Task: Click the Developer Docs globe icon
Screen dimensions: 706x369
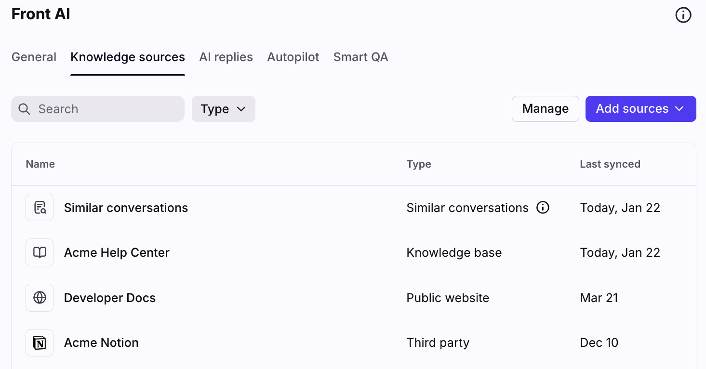Action: click(x=40, y=298)
